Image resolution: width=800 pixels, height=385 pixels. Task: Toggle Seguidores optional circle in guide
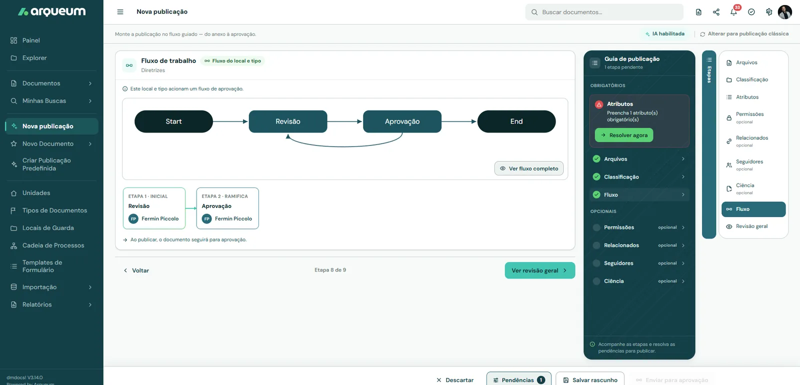coord(596,263)
